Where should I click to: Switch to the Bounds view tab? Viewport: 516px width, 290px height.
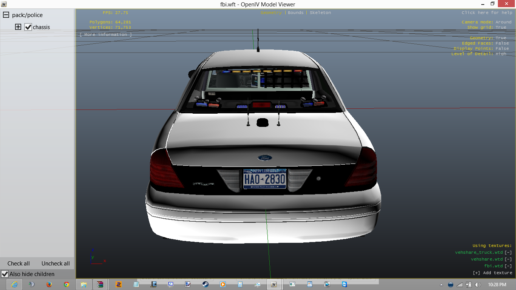coord(295,12)
